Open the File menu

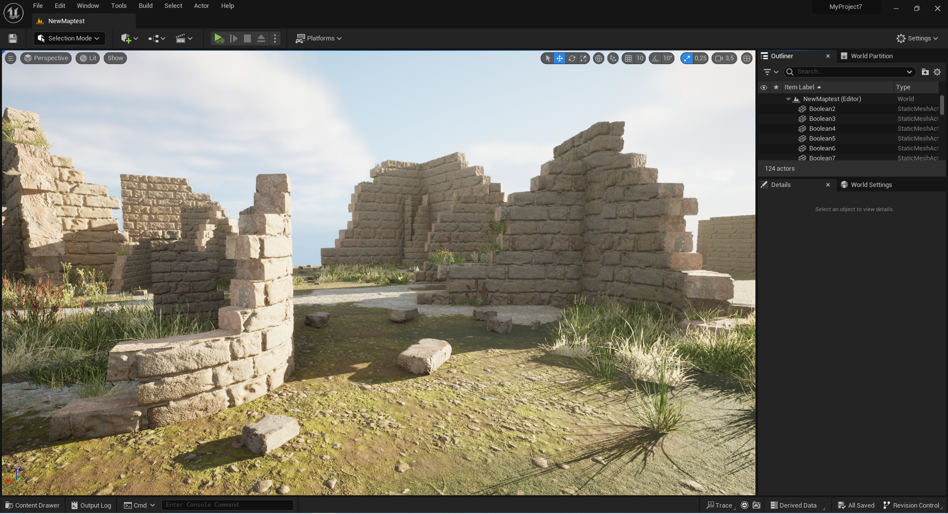click(x=38, y=6)
